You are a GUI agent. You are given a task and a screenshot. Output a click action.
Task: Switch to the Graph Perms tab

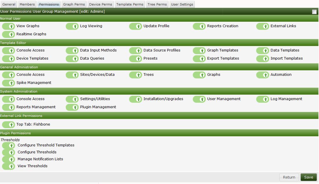[x=74, y=4]
